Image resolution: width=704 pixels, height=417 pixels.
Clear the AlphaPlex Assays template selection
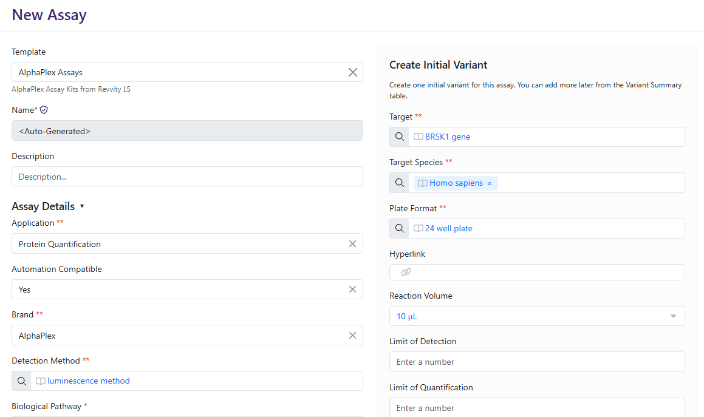(x=353, y=72)
